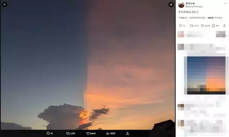This screenshot has width=229, height=137.
Task: Open the author's profile avatar
Action: [181, 5]
